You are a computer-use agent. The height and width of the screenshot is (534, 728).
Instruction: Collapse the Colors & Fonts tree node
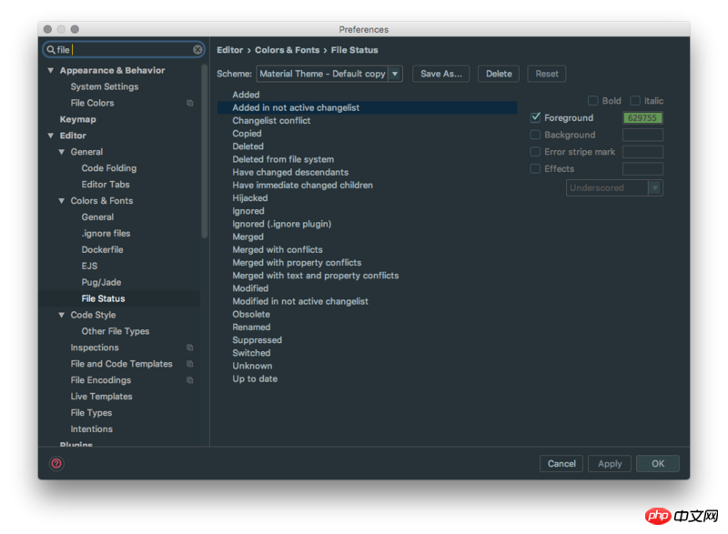62,201
